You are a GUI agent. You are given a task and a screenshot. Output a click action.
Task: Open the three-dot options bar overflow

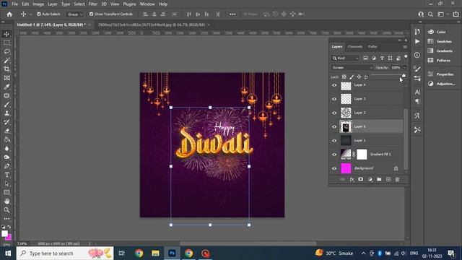[232, 14]
